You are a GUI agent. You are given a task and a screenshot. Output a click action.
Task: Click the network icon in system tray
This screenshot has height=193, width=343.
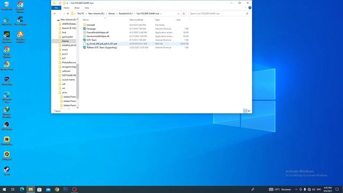pos(309,189)
